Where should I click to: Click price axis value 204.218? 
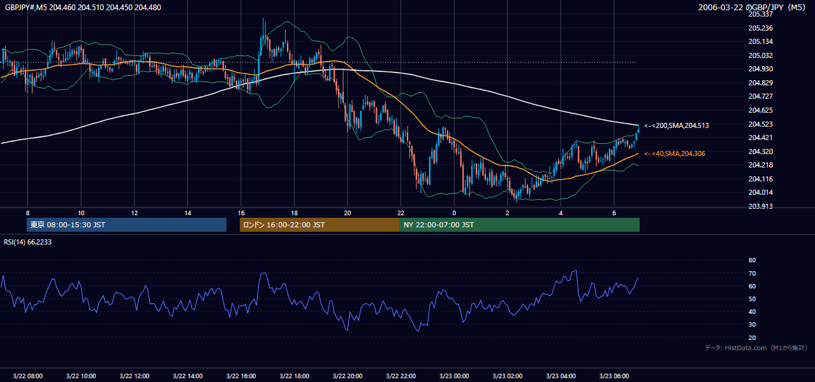pos(760,165)
